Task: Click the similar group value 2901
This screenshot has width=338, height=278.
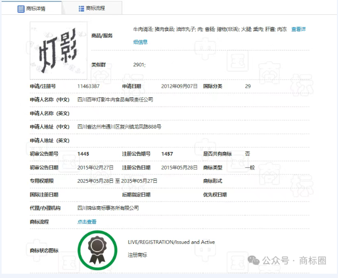Action: pos(139,65)
